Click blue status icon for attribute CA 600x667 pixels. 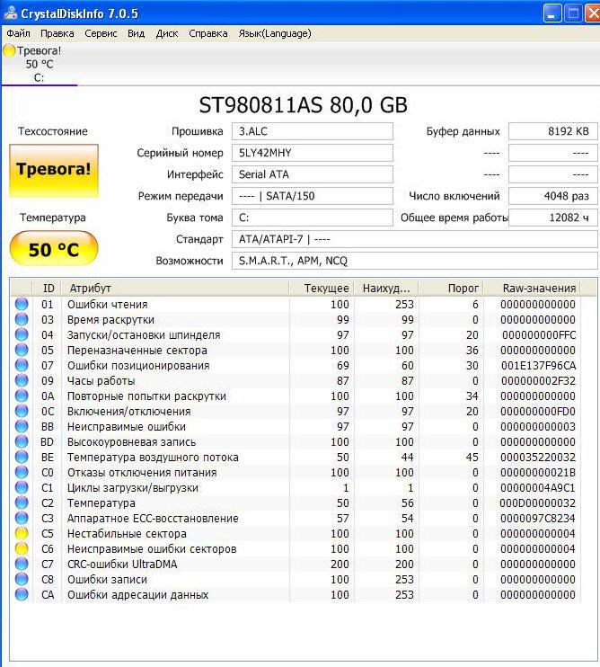(x=22, y=595)
